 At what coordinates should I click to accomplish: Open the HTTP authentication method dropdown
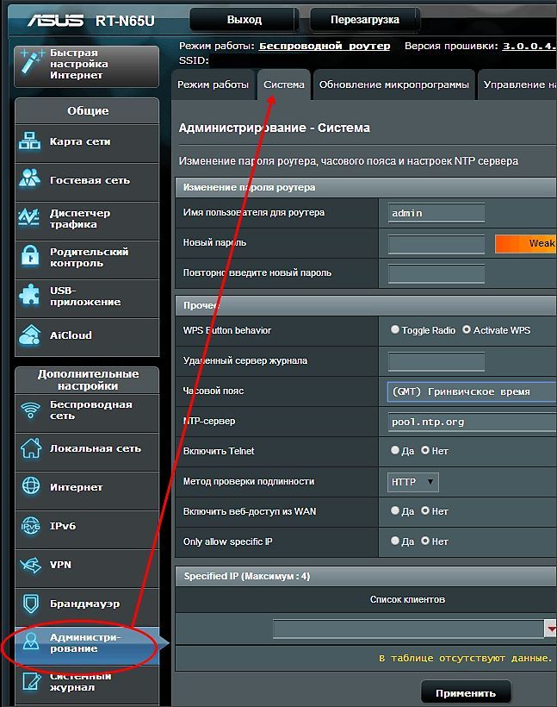click(413, 482)
